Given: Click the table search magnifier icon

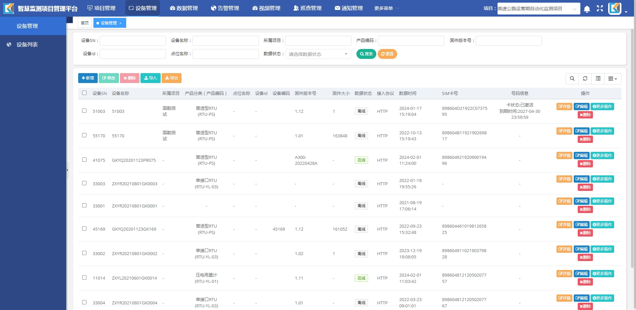Looking at the screenshot, I should (572, 79).
